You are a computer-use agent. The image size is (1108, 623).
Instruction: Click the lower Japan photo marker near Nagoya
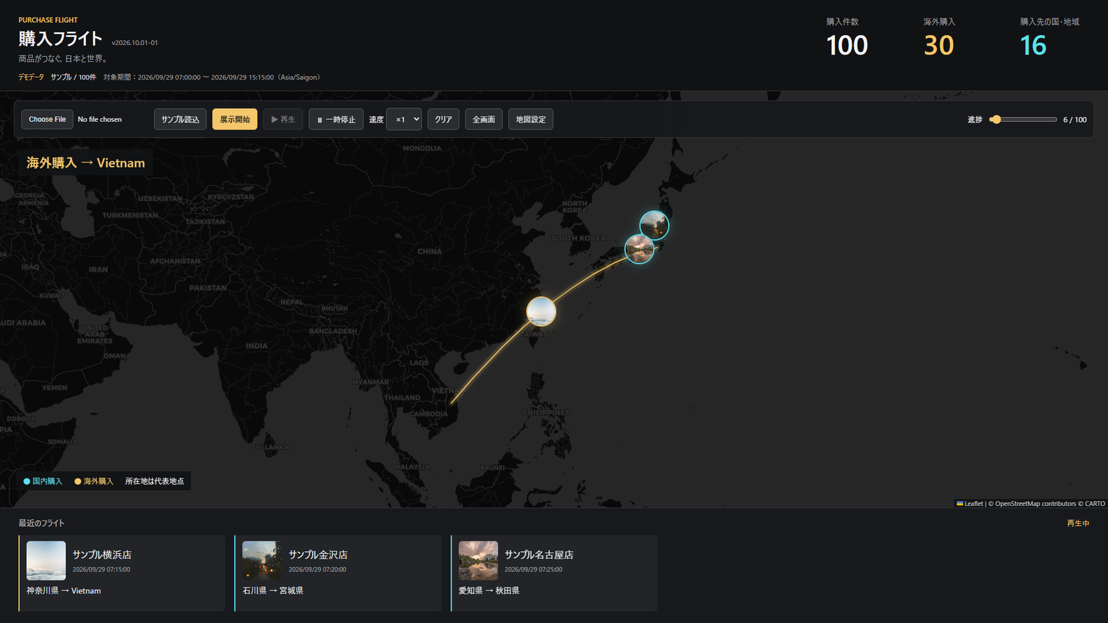click(639, 249)
